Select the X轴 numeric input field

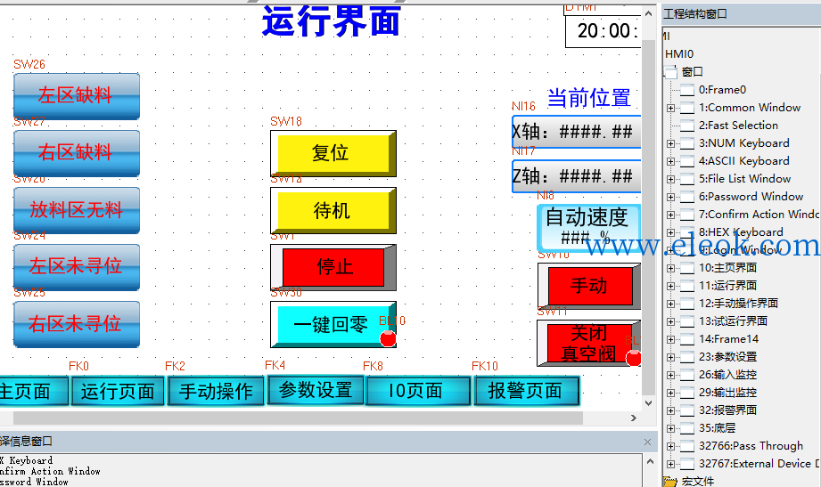point(577,132)
